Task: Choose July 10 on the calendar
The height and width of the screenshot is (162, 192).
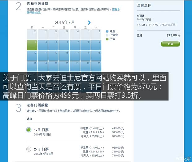Action: (32, 56)
